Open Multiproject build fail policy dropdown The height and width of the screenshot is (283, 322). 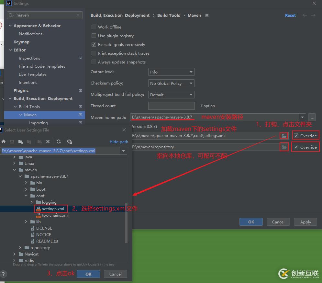(x=171, y=95)
